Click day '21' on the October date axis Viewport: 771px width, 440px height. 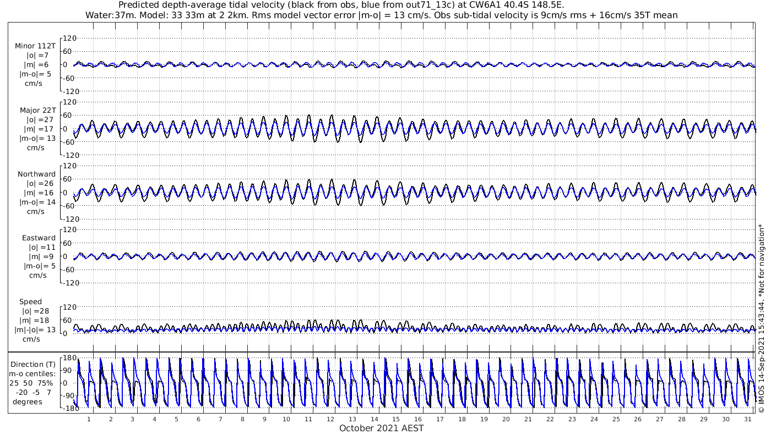528,419
